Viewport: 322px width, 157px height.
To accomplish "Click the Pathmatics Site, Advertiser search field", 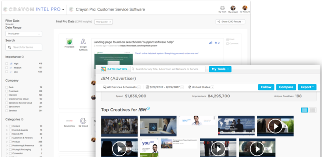I will pyautogui.click(x=168, y=69).
